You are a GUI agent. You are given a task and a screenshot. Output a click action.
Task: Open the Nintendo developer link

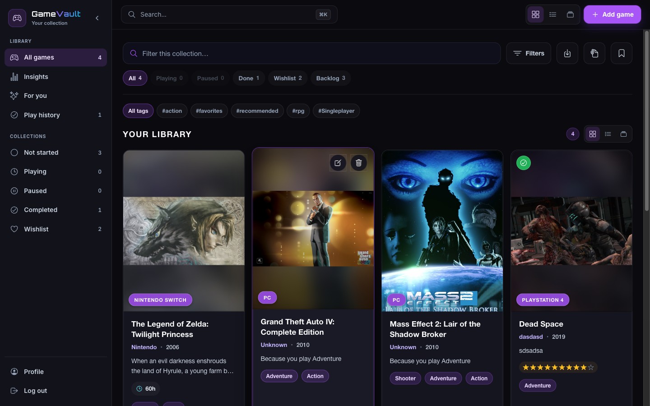(144, 347)
